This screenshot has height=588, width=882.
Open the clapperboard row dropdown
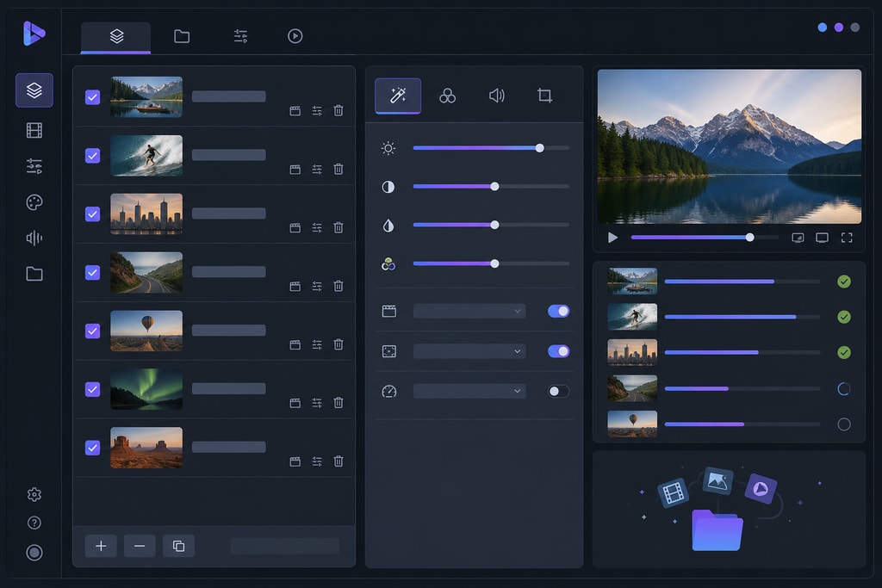click(x=469, y=311)
